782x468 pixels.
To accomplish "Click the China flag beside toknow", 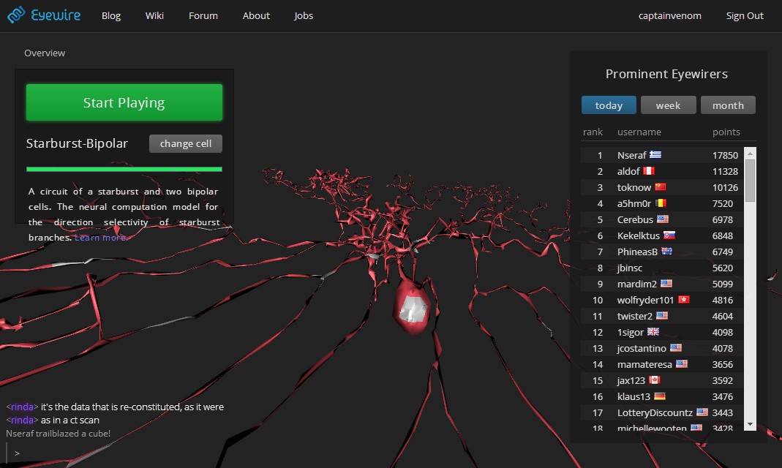I will [661, 187].
